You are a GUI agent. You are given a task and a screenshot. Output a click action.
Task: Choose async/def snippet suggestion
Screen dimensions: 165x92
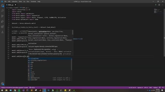[50, 80]
